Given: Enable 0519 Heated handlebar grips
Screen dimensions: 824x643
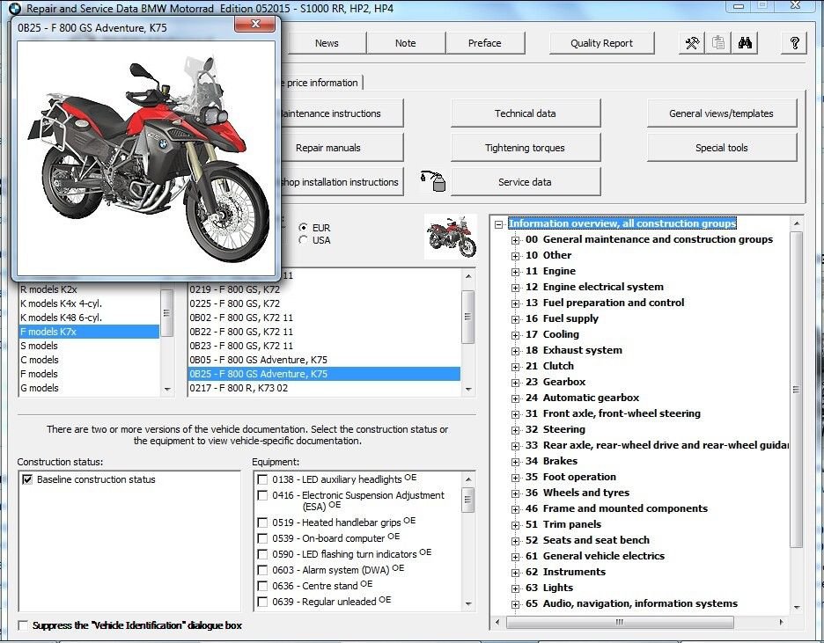Looking at the screenshot, I should pyautogui.click(x=262, y=522).
